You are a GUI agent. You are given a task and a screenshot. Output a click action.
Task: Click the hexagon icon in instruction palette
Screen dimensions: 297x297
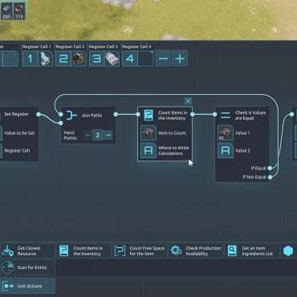click(288, 251)
